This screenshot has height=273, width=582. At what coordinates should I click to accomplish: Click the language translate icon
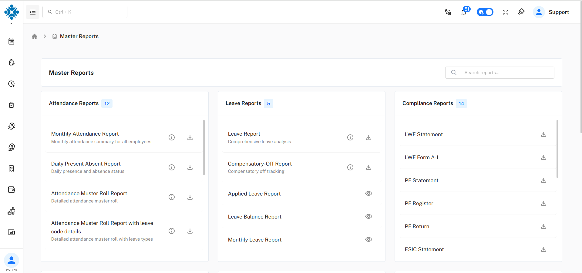448,12
